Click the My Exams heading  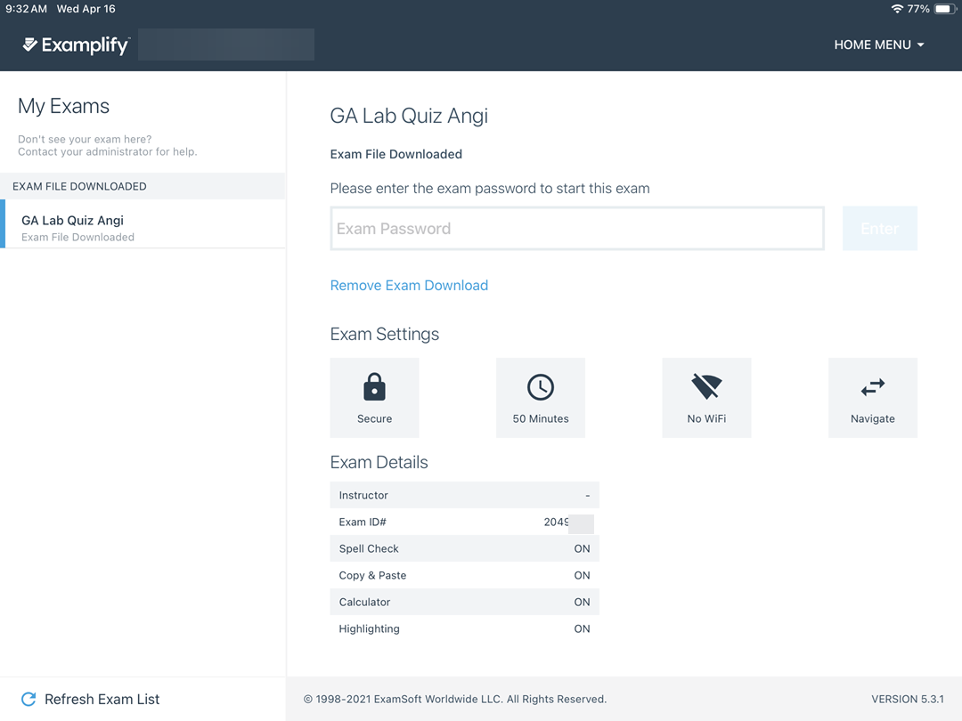point(63,106)
